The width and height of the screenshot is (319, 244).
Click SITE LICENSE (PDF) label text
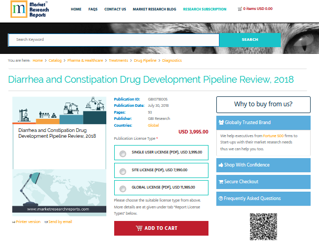click(x=159, y=170)
